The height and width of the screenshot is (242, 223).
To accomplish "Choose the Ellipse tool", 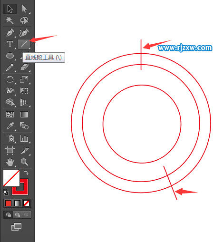I will 10,56.
